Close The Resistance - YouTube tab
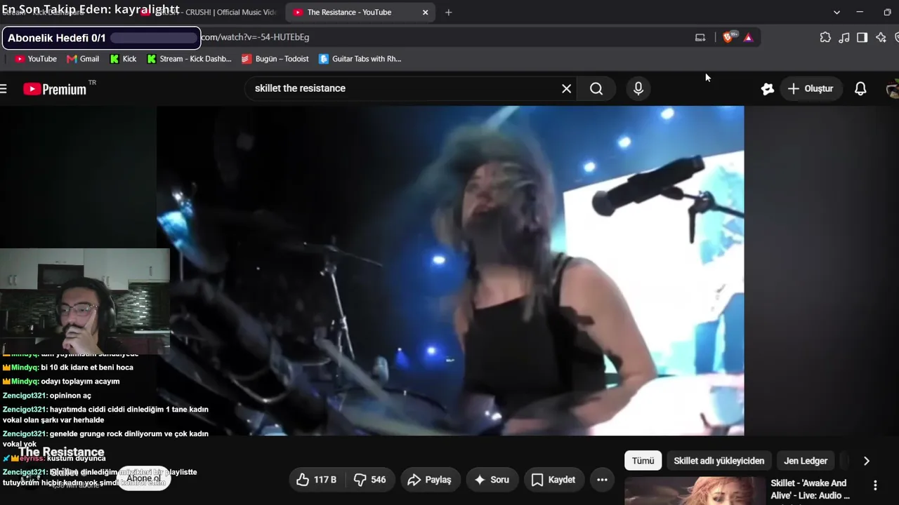Viewport: 899px width, 505px height. (425, 13)
